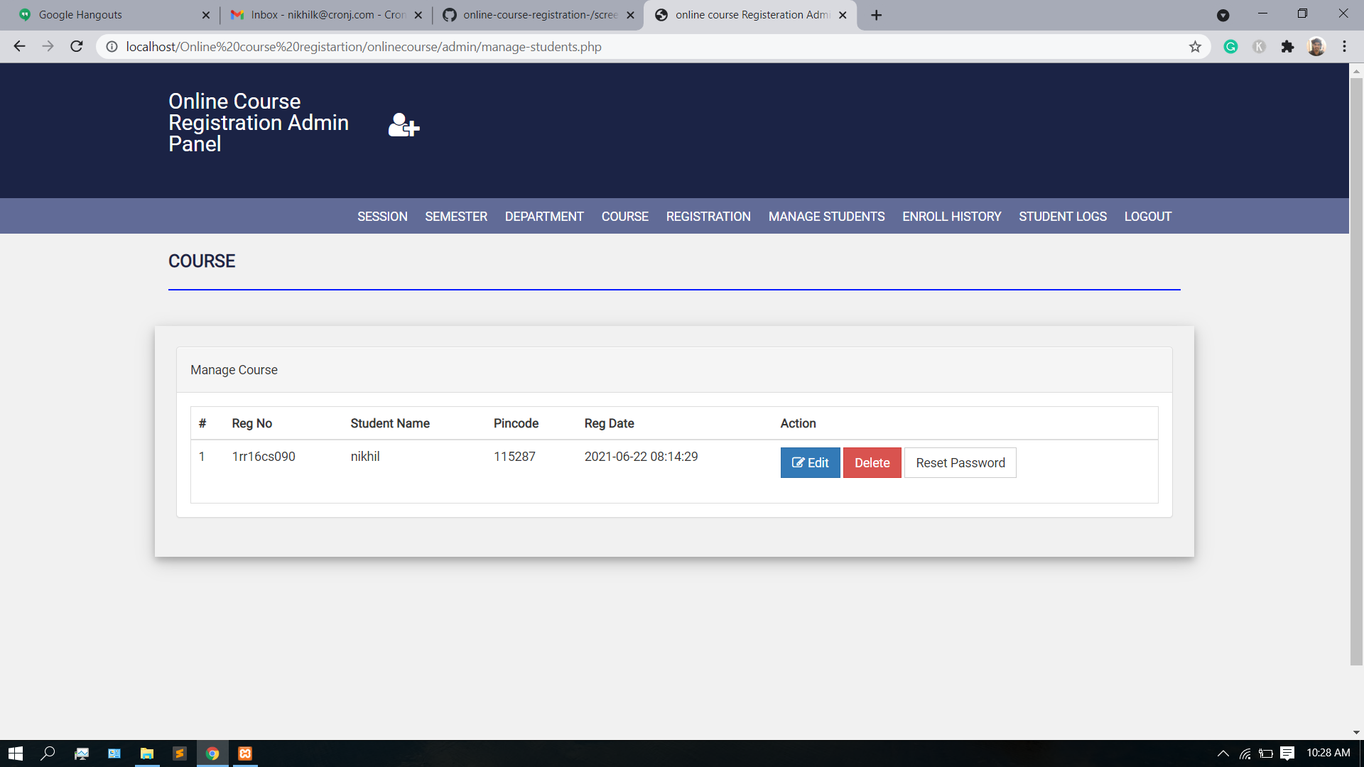Click the Chrome profile avatar

(1316, 47)
